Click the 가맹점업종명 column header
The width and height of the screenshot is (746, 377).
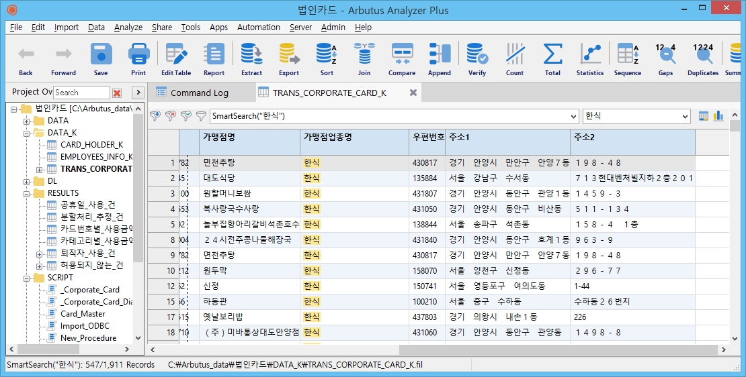(x=354, y=142)
